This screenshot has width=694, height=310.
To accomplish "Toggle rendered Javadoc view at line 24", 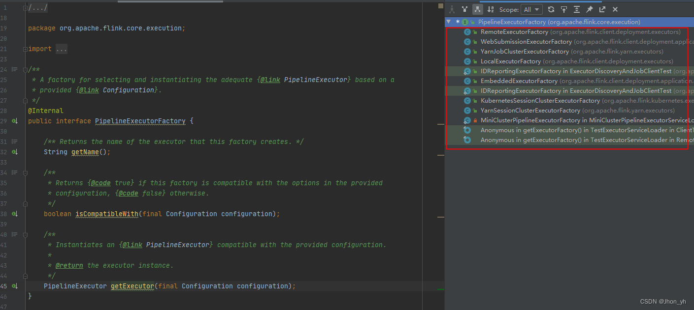I will click(x=14, y=69).
